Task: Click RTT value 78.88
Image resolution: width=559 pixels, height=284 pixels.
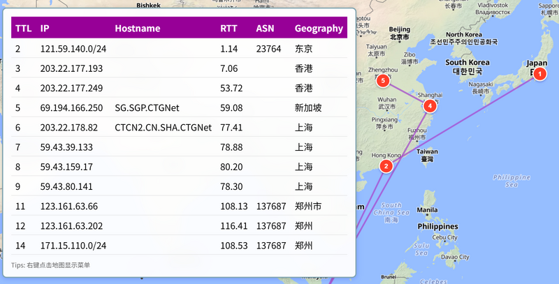Action: pos(231,147)
